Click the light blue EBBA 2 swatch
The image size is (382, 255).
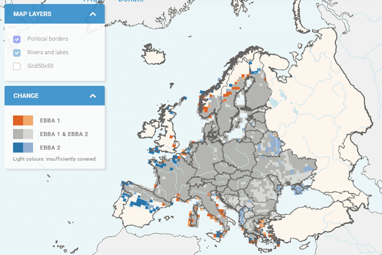point(28,148)
